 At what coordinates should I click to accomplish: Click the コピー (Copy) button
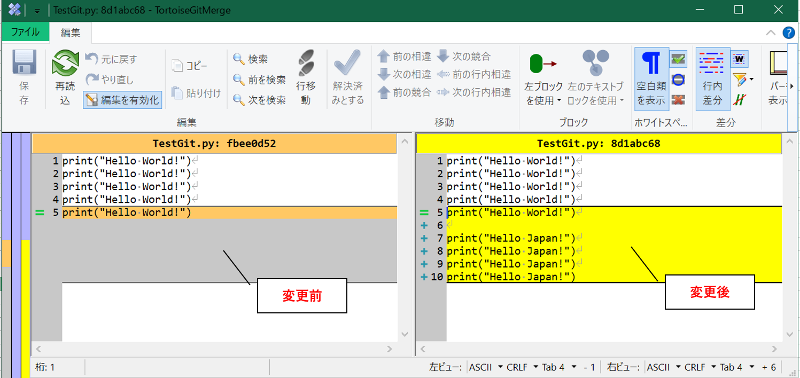click(x=190, y=66)
